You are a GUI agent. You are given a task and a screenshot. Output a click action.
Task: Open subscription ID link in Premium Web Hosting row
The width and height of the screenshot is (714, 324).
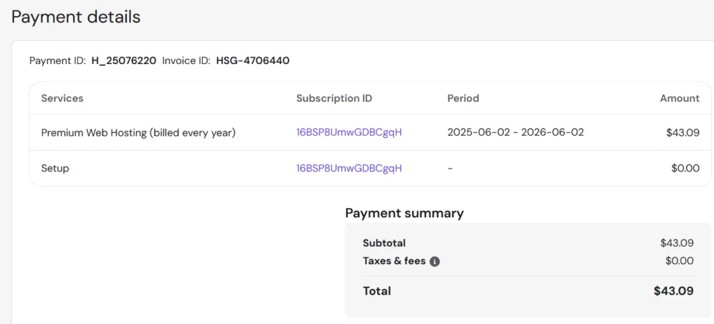[x=349, y=132]
